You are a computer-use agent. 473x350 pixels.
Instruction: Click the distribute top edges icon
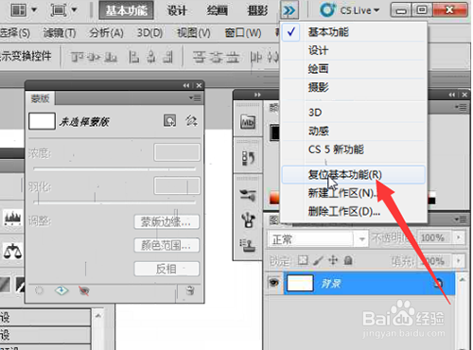199,58
